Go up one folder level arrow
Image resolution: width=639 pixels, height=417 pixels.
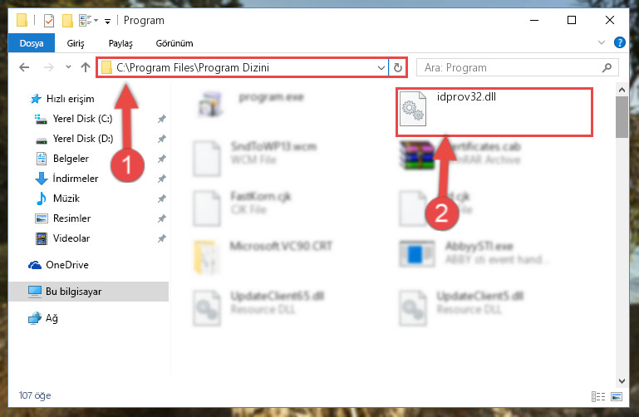pos(86,67)
